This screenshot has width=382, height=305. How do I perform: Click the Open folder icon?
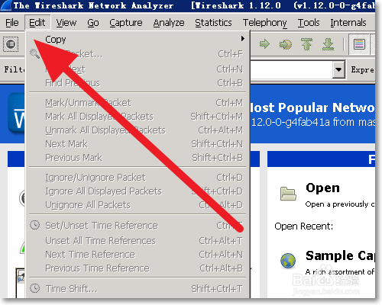288,194
